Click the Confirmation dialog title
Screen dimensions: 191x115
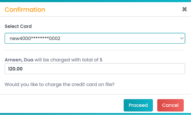click(25, 9)
